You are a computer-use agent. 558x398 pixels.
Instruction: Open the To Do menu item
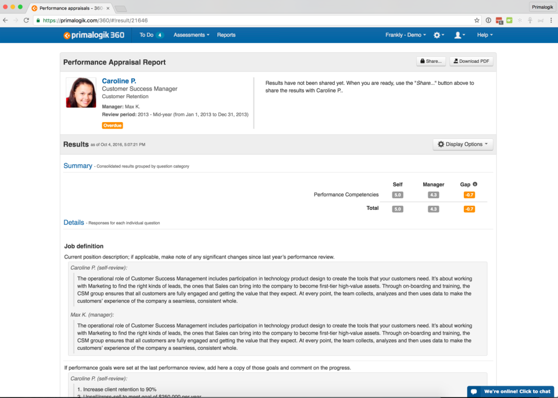pos(151,35)
